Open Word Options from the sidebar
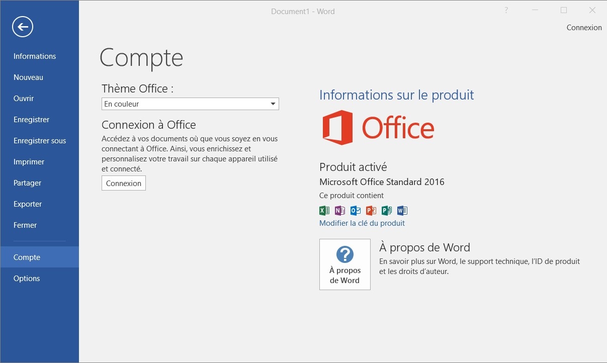This screenshot has height=363, width=607. coord(27,279)
